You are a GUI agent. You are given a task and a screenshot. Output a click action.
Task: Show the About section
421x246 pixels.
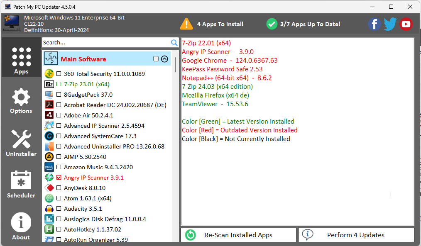pos(21,227)
